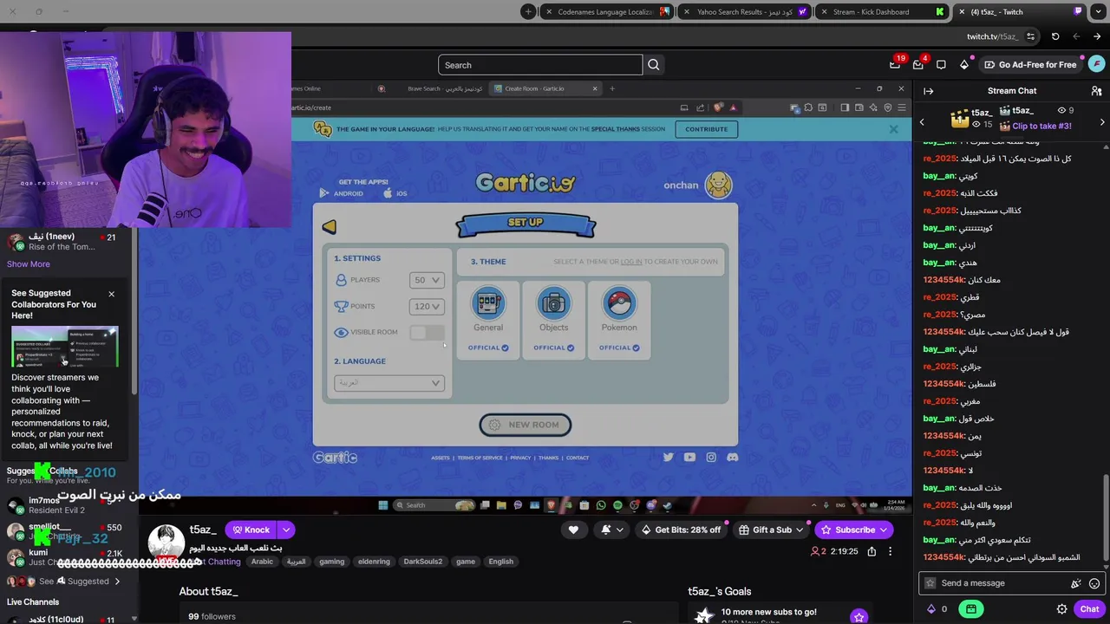Viewport: 1110px width, 624px height.
Task: Expand notification bell options chevron
Action: click(x=619, y=530)
